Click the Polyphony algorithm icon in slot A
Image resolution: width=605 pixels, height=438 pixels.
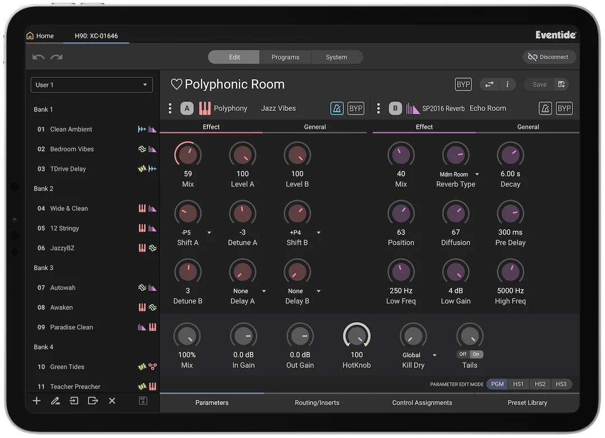204,109
